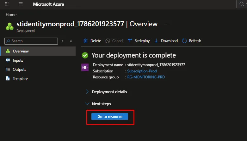Image resolution: width=247 pixels, height=141 pixels.
Task: Click the green deployment success checkmark
Action: [85, 55]
